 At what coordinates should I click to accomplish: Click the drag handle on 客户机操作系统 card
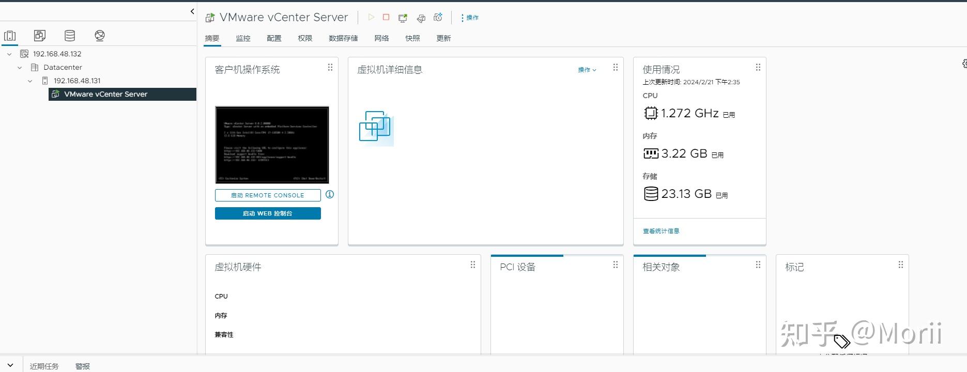pyautogui.click(x=330, y=68)
